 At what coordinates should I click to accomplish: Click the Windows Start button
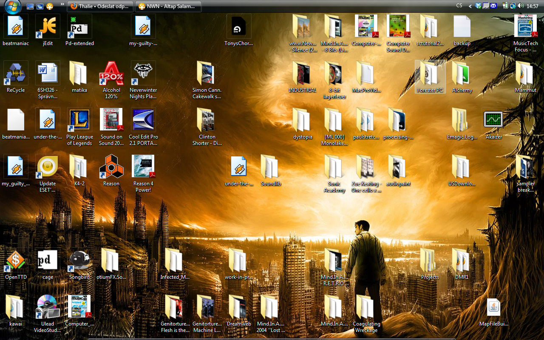click(12, 6)
